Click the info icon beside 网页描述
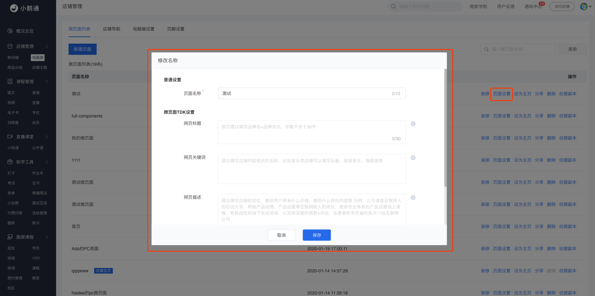Viewport: 595px width, 296px height. click(x=413, y=198)
